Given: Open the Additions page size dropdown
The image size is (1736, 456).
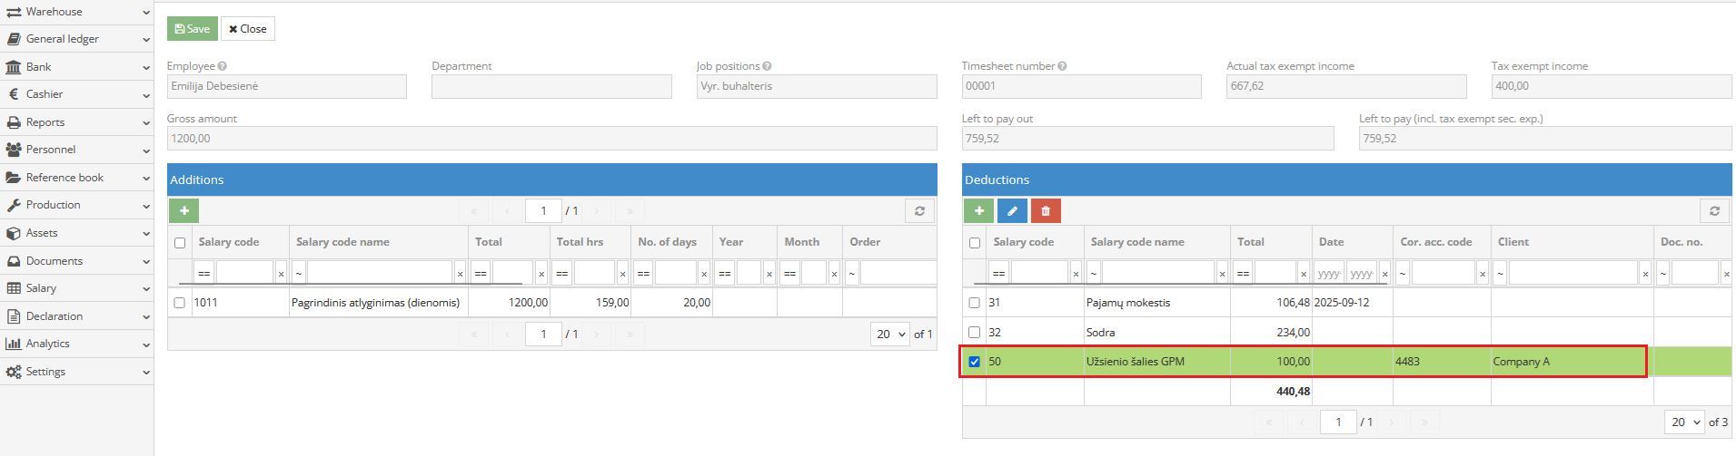Looking at the screenshot, I should pyautogui.click(x=890, y=335).
